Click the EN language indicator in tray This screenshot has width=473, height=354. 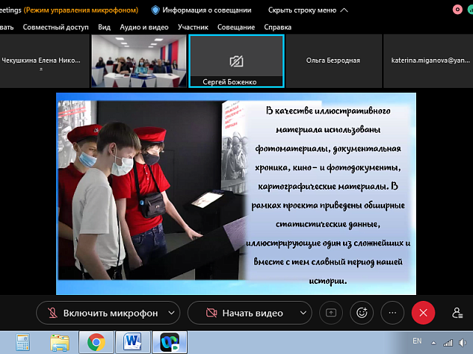(417, 341)
